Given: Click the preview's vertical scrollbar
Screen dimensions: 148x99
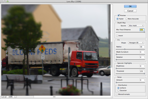Looking at the screenshot, I should coord(112,50).
